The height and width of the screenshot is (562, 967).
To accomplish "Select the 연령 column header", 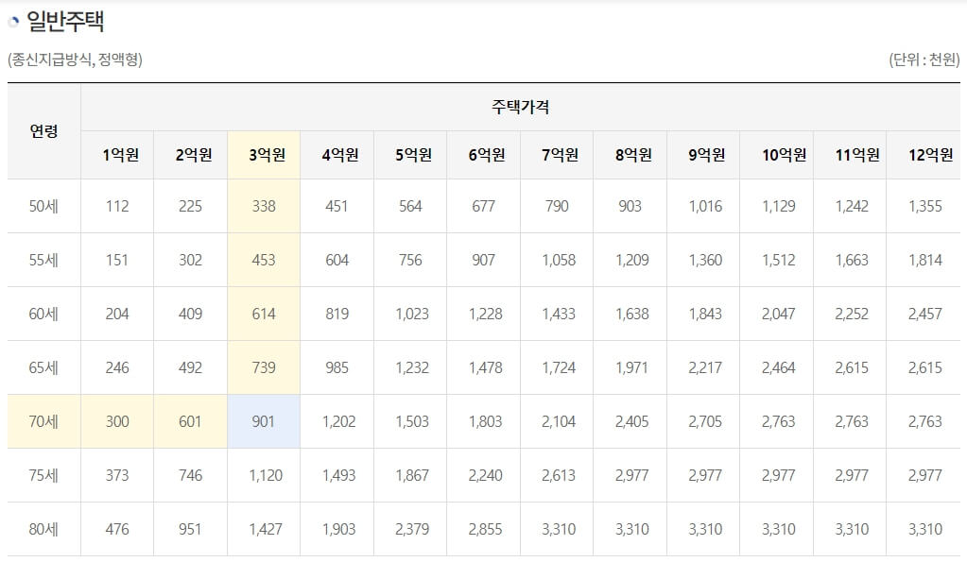I will pyautogui.click(x=44, y=132).
